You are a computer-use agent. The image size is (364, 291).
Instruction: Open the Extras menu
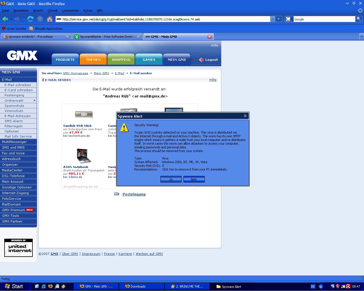tap(88, 11)
